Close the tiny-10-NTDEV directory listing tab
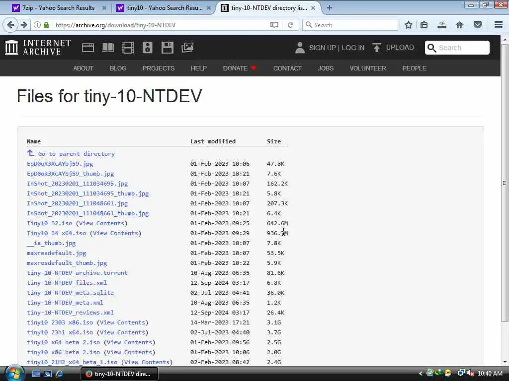Screen dimensions: 509x381 tap(313, 8)
